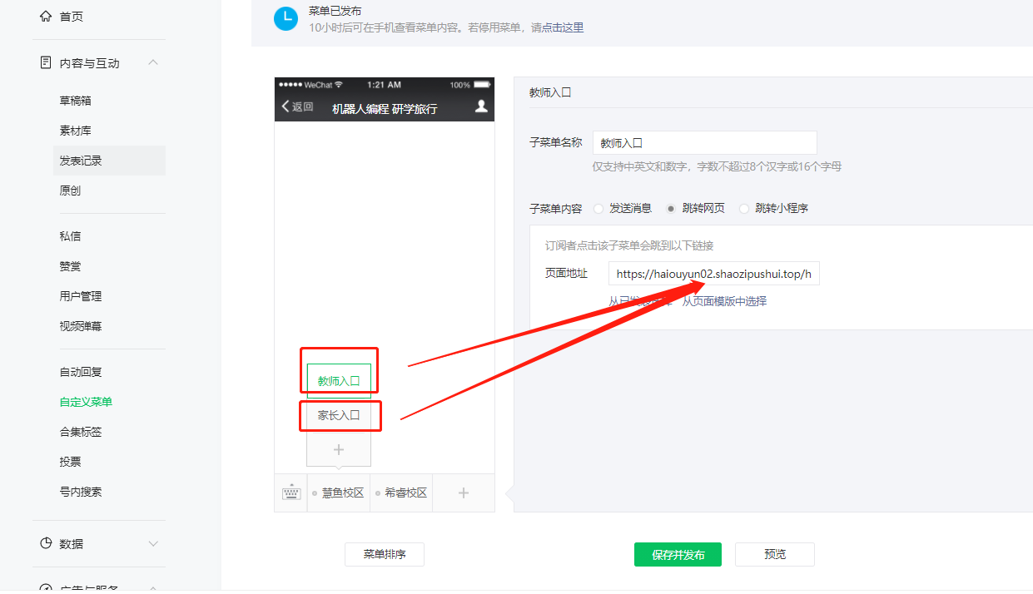This screenshot has width=1033, height=594.
Task: Select the 希睿校区 menu tab
Action: (x=401, y=493)
